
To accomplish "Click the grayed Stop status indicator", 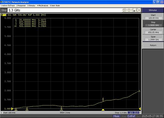I will (x=124, y=116).
